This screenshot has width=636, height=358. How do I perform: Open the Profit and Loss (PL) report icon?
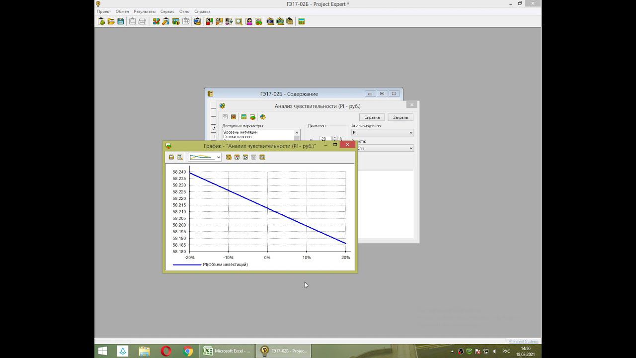(209, 21)
